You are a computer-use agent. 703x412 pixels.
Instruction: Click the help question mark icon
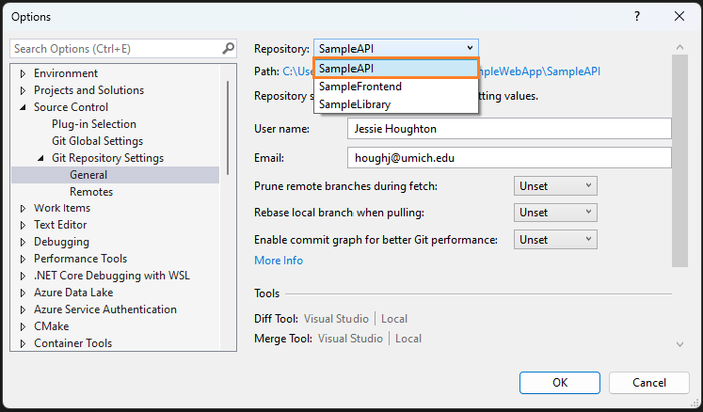tap(637, 16)
